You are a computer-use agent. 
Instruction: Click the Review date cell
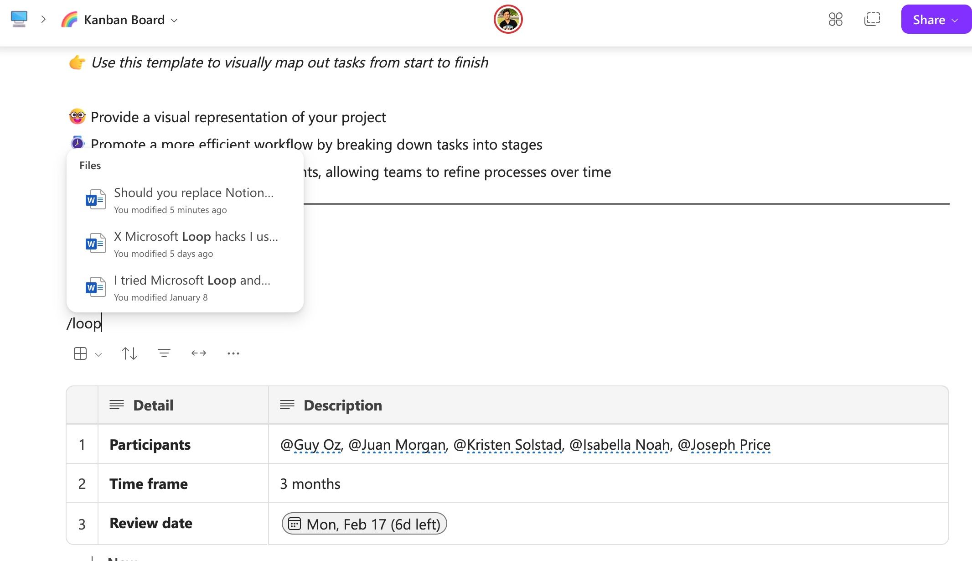183,524
